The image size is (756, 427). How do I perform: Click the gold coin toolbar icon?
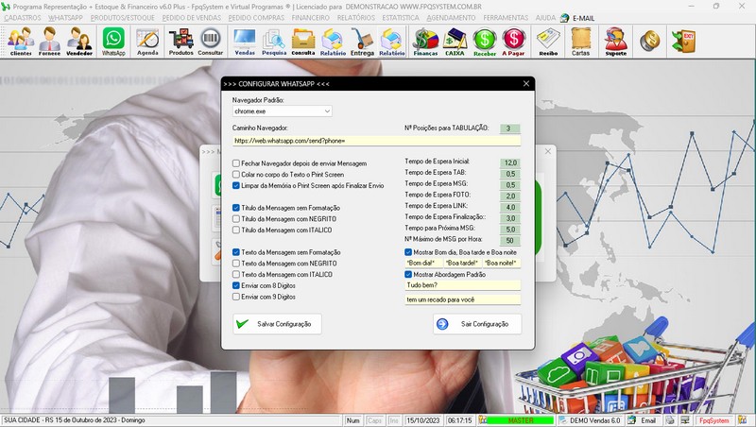pos(649,41)
